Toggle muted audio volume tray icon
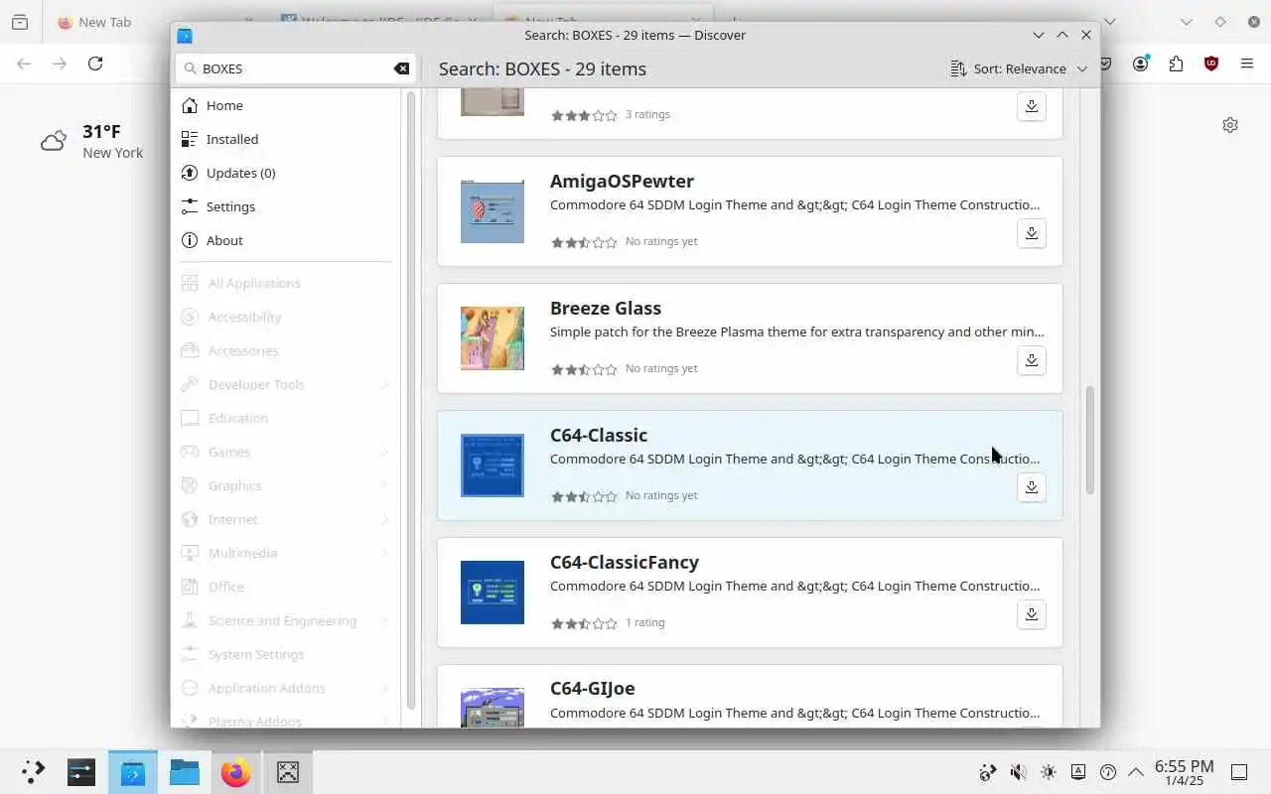Screen dimensions: 1271x794 [1018, 772]
